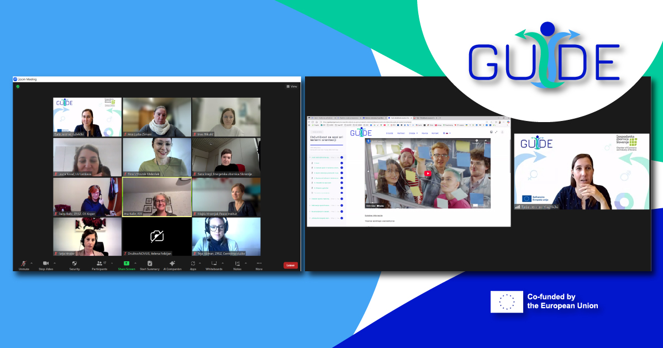
Task: Click the Stop Video camera icon
Action: [x=45, y=263]
